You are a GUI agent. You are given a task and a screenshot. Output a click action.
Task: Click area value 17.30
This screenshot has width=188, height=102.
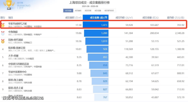[x=79, y=25]
